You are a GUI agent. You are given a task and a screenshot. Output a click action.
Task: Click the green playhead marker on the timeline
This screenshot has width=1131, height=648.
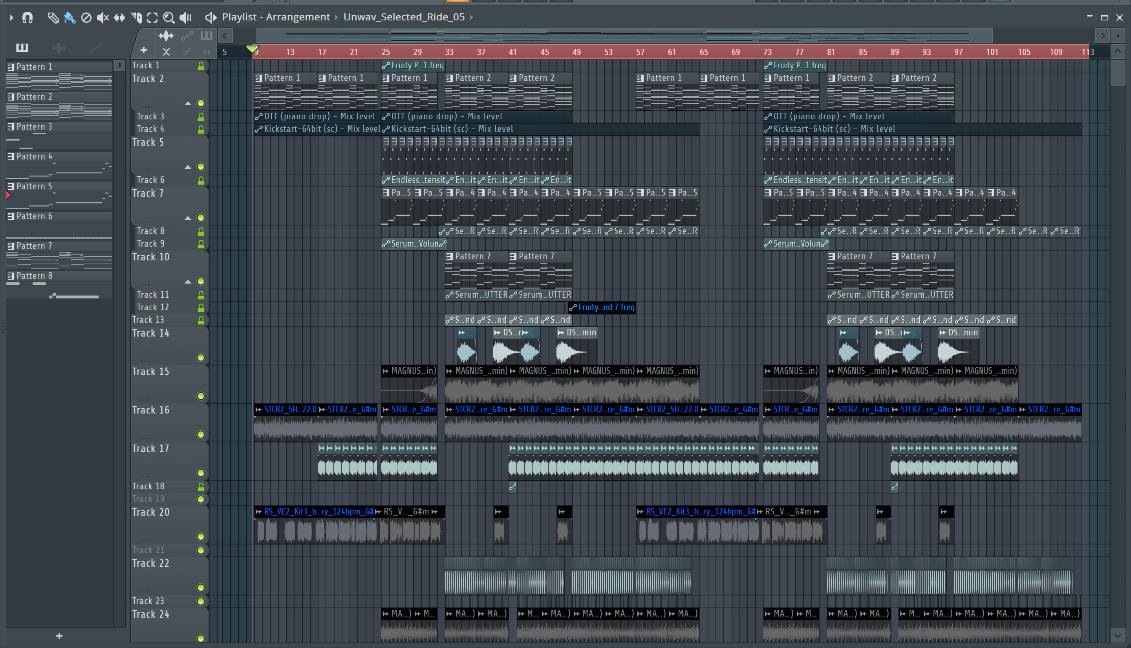(x=252, y=49)
